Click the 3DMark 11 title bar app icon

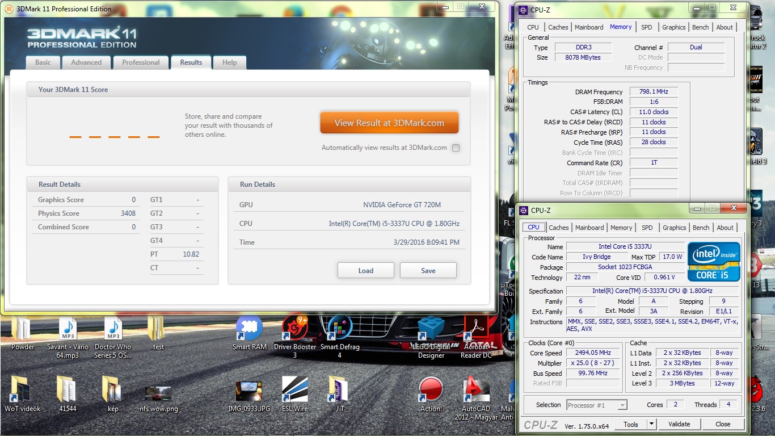[x=9, y=9]
